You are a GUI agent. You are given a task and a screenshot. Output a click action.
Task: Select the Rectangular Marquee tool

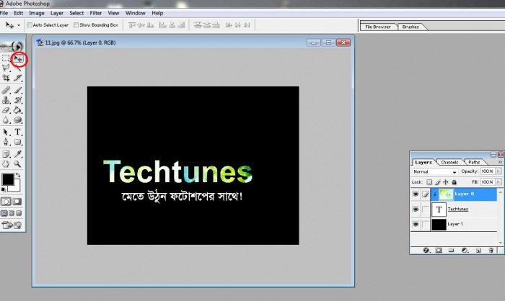point(6,58)
